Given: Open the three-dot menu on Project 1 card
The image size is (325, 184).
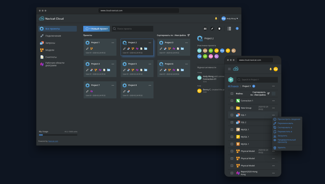Looking at the screenshot, I should coord(113,43).
